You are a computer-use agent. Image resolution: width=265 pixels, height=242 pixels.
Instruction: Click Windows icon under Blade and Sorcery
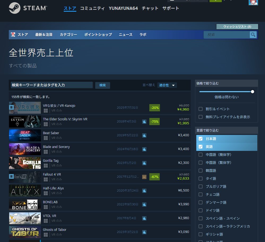[x=46, y=152]
